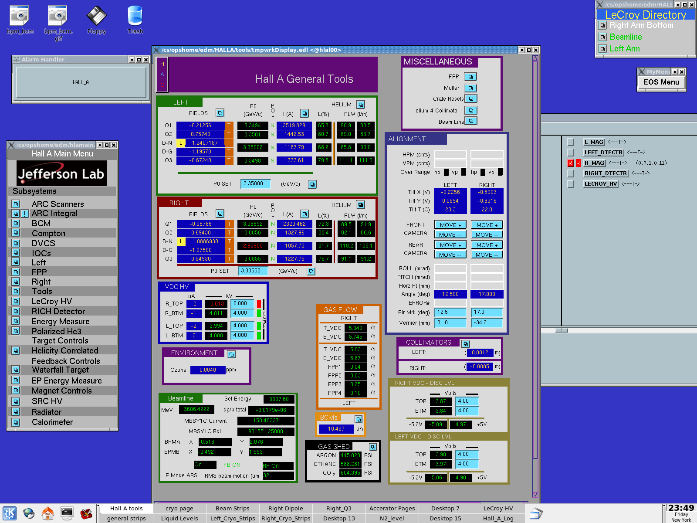Open COLLIMATORS related display icon
Viewport: 697px width, 523px height.
point(465,344)
